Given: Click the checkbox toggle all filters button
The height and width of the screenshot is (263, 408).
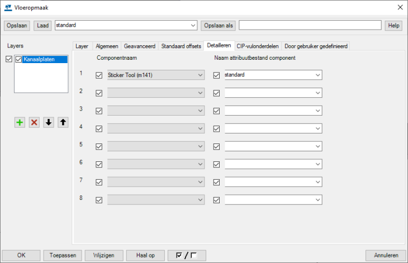Looking at the screenshot, I should [x=187, y=255].
